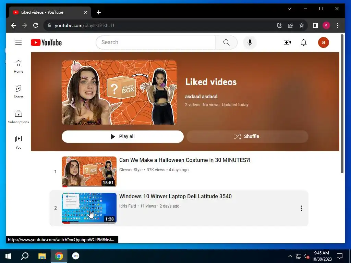Screen dimensions: 351x263
Task: Open YouTube account avatar menu
Action: 324,42
